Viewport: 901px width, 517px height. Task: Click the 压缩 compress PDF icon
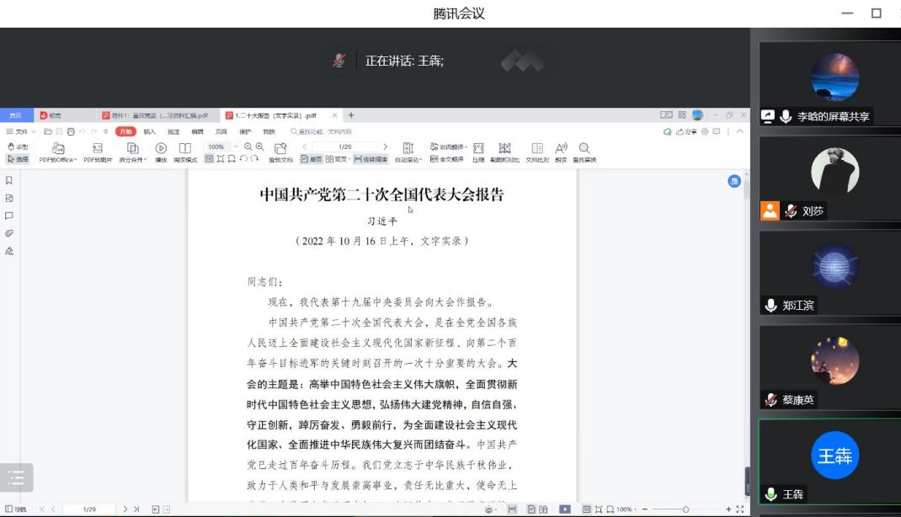pos(478,149)
